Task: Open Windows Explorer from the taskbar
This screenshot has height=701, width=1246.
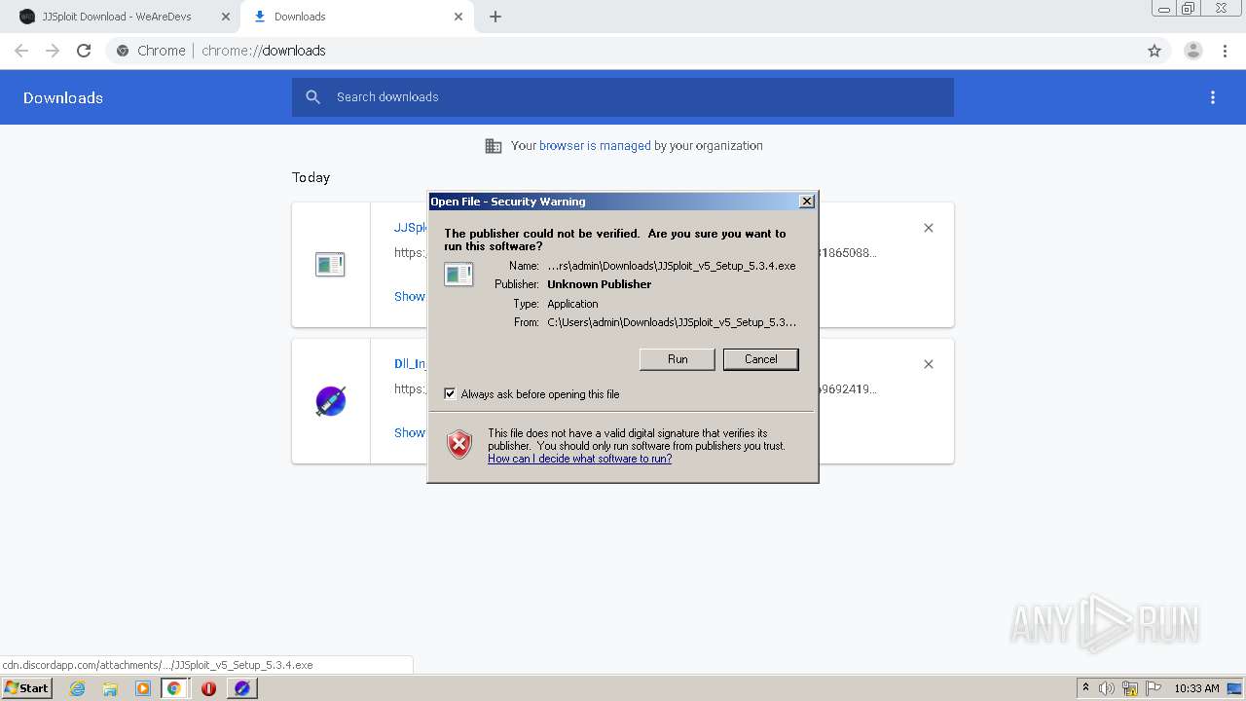Action: [x=110, y=688]
